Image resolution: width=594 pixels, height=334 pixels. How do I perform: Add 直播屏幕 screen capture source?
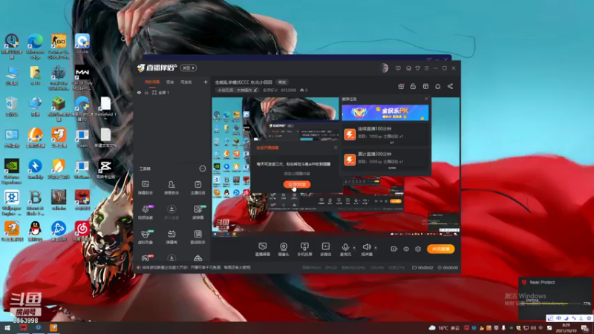(263, 249)
